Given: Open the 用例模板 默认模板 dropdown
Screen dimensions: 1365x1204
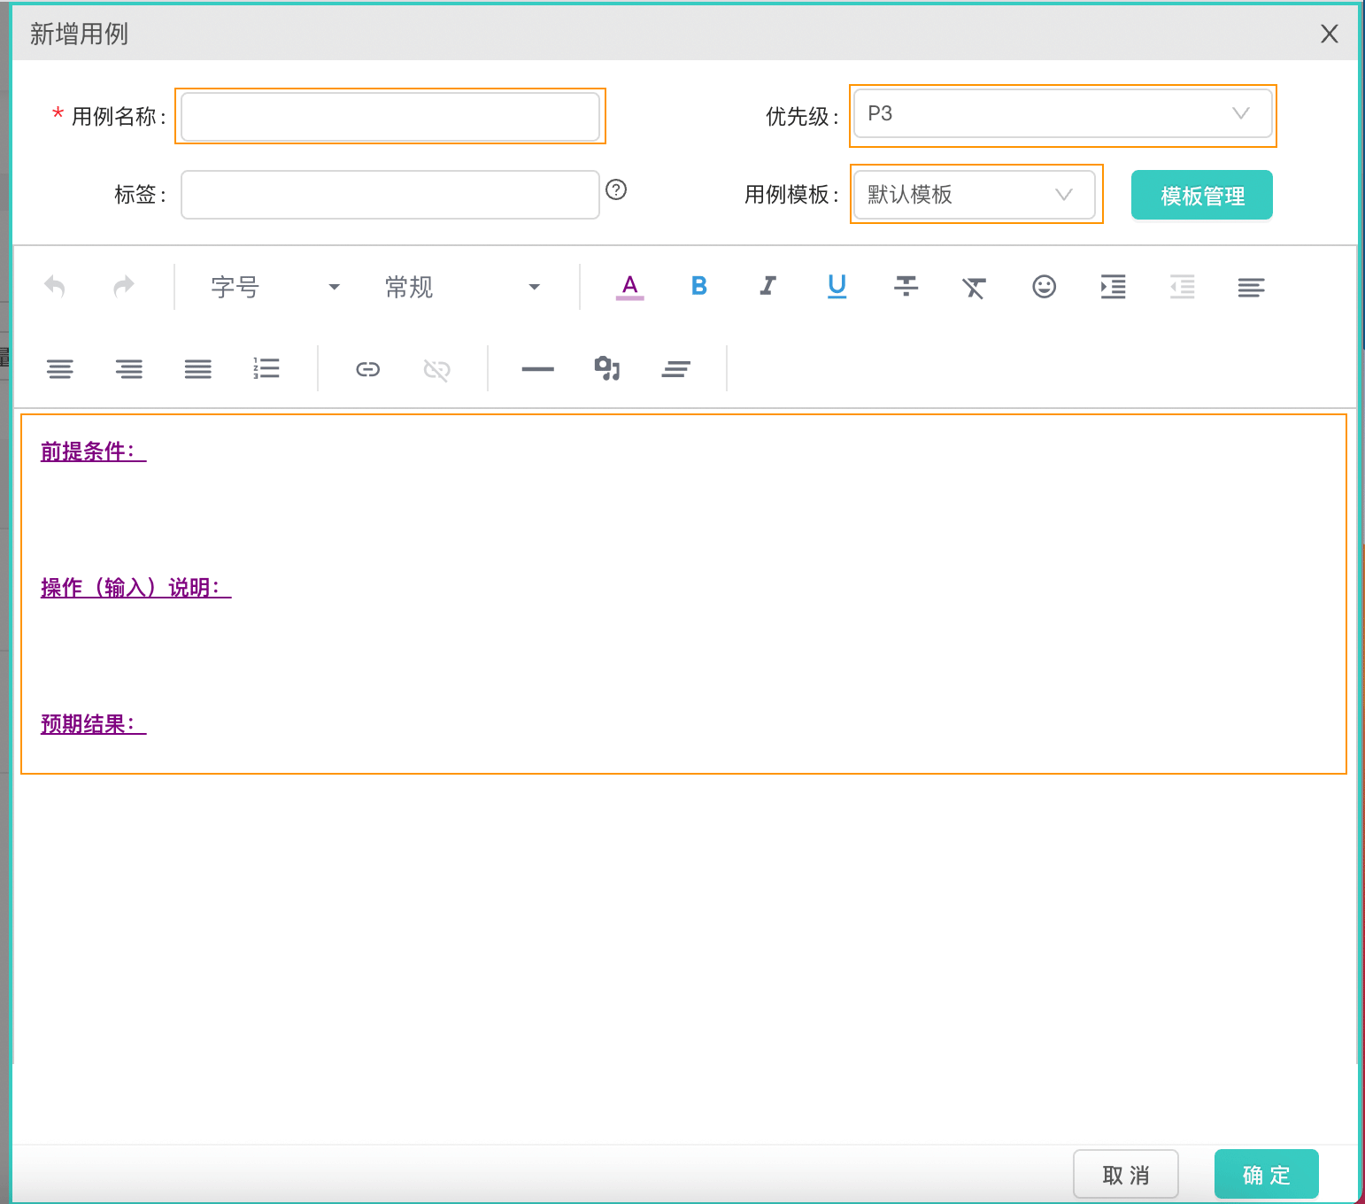Looking at the screenshot, I should [x=975, y=194].
